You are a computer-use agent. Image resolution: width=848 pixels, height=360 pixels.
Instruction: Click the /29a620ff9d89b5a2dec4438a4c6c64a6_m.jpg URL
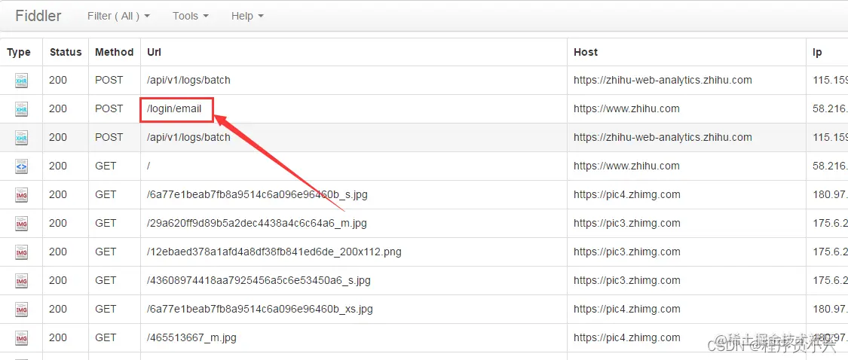(256, 223)
